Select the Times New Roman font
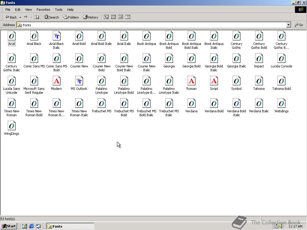 [12, 108]
